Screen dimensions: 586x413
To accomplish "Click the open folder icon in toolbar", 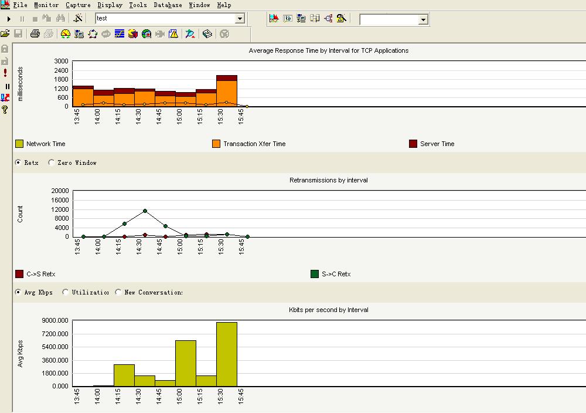I will coord(6,34).
